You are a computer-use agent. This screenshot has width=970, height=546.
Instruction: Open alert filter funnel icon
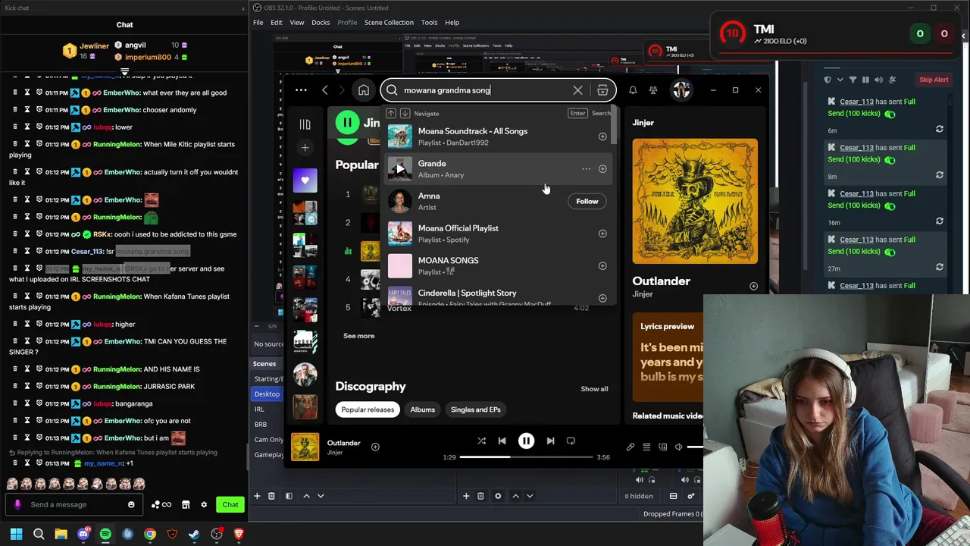click(853, 80)
